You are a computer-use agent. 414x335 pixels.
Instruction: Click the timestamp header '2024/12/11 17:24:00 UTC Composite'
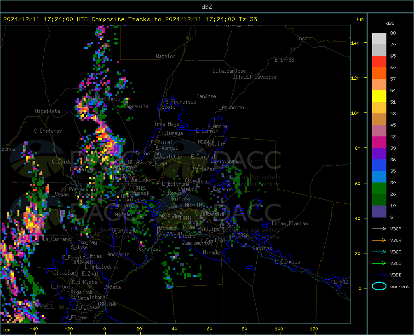click(63, 19)
